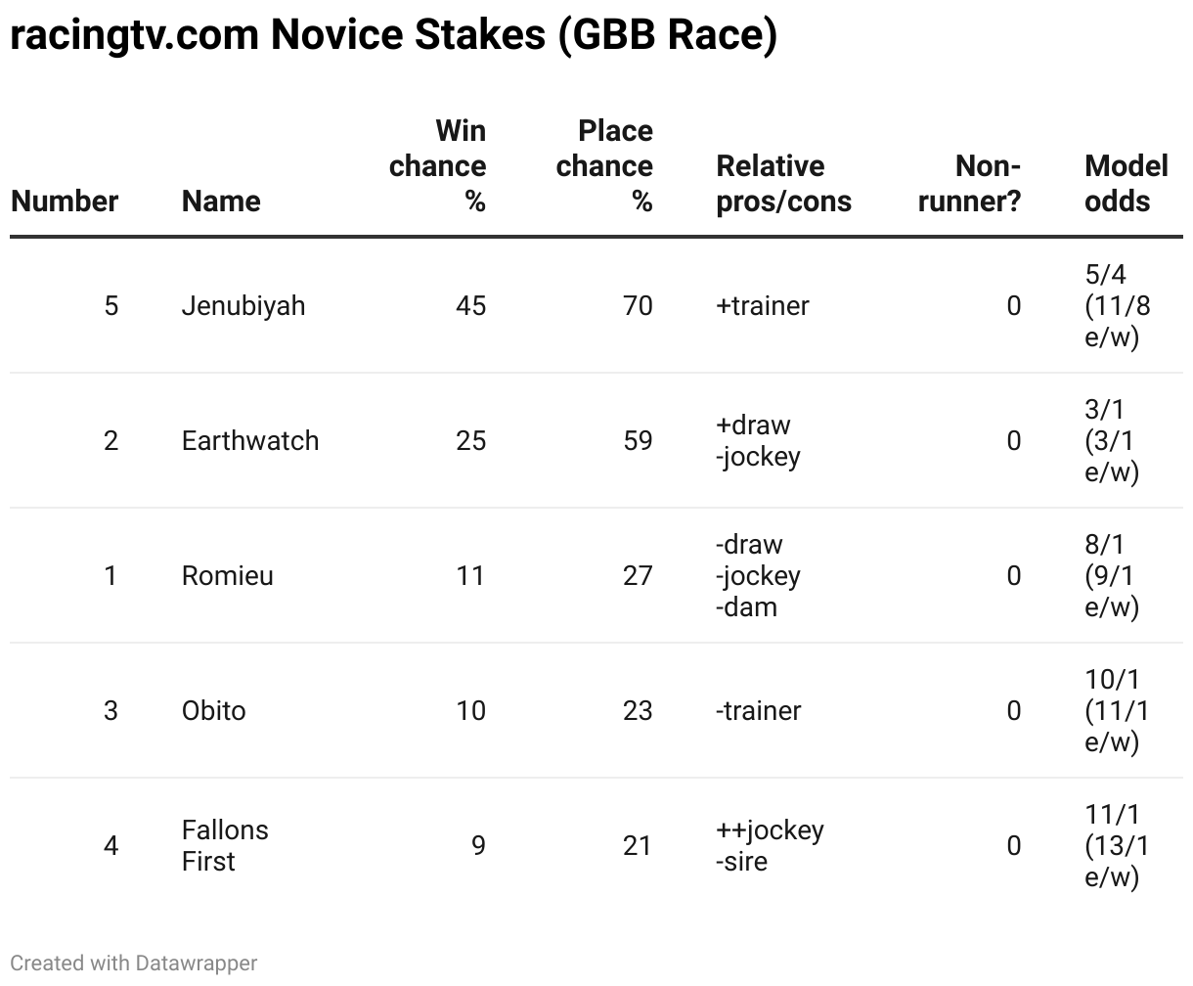The image size is (1193, 986).
Task: Click the Relative pros/cons column header
Action: pyautogui.click(x=783, y=183)
